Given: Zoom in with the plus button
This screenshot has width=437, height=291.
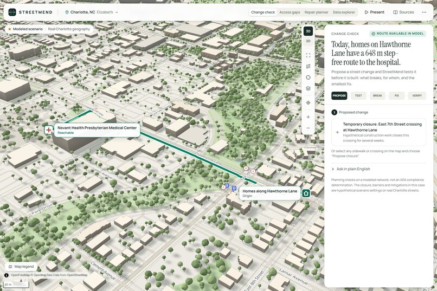Looking at the screenshot, I should [x=309, y=117].
